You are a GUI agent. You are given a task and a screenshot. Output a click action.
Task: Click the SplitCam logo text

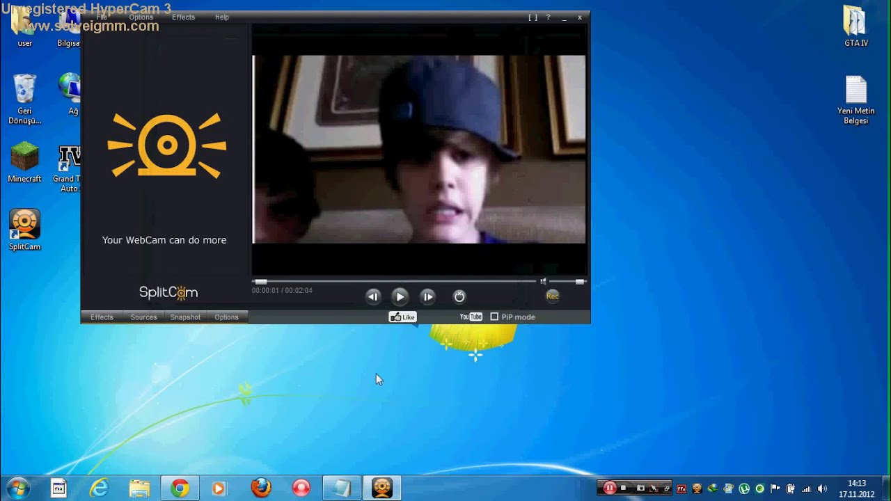pyautogui.click(x=168, y=292)
